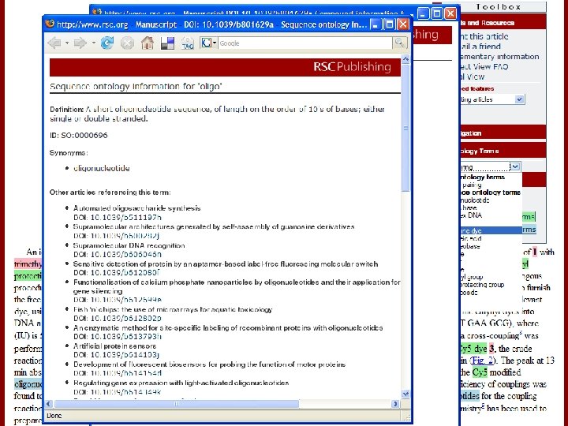
Task: Toggle the ontology terms dropdown arrow
Action: coord(515,166)
